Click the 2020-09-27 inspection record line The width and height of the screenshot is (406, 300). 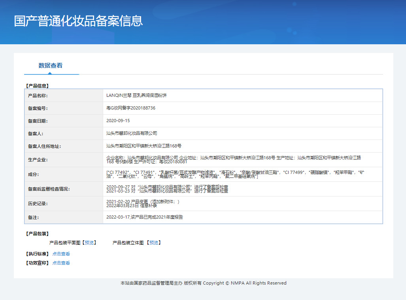pyautogui.click(x=167, y=187)
